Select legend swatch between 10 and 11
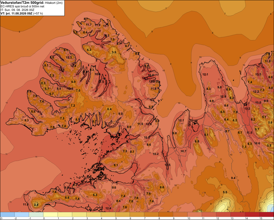274x220 pixels. pos(195,215)
